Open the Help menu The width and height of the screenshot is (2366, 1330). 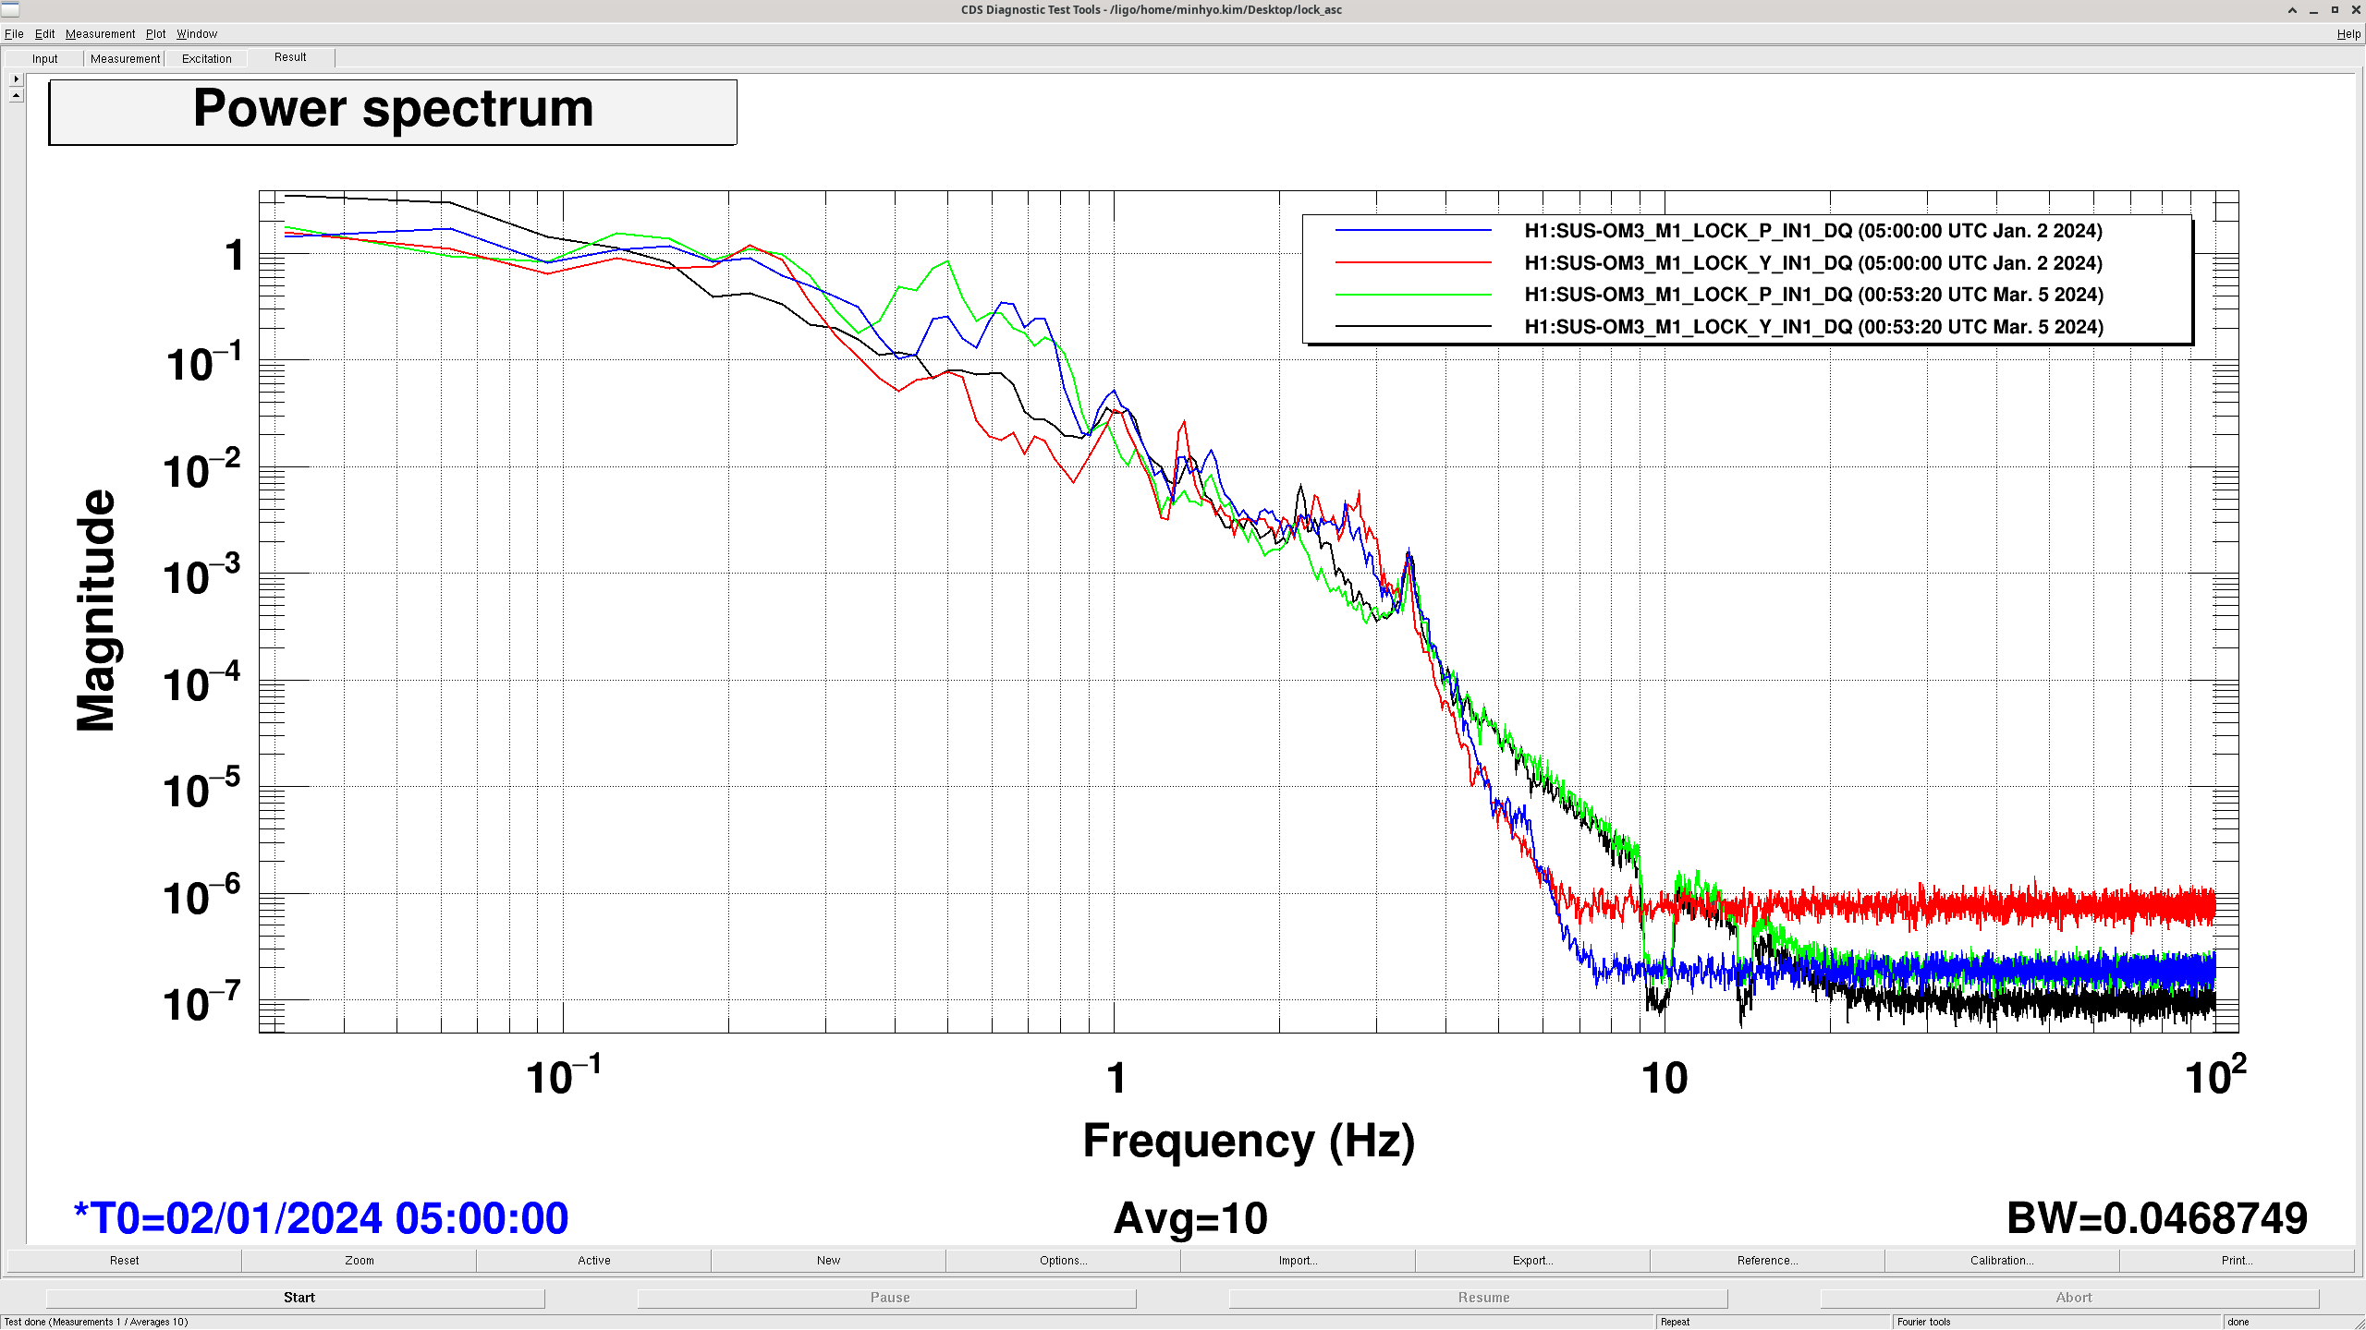(2348, 34)
